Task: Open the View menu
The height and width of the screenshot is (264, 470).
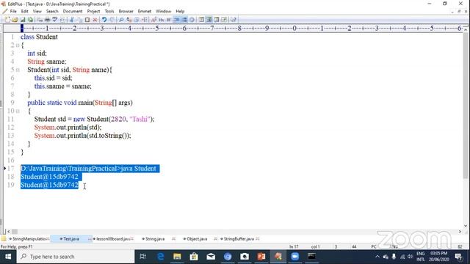Action: click(37, 12)
